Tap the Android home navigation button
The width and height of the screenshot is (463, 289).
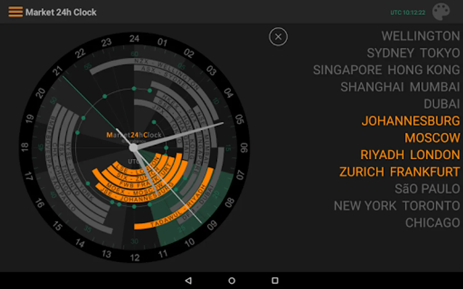(232, 281)
